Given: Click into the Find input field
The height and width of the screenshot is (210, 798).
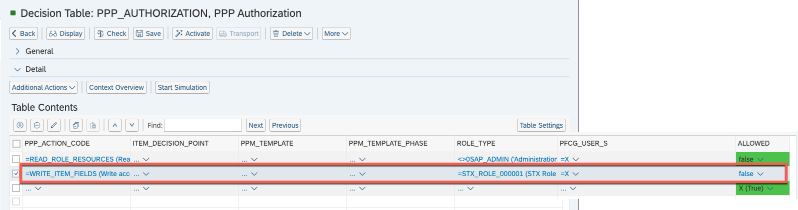Looking at the screenshot, I should pos(203,125).
